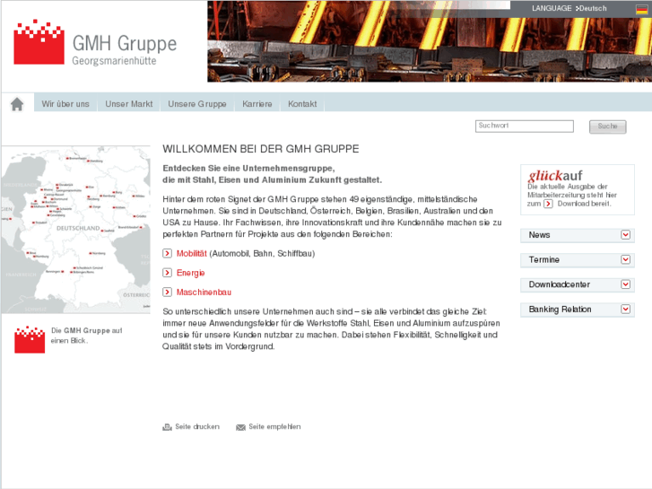Open the glückauf newspaper heading
The height and width of the screenshot is (489, 652).
click(555, 176)
